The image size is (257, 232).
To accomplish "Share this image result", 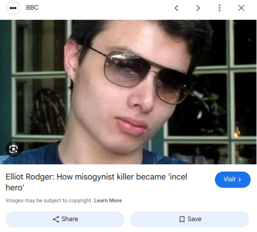I will point(65,219).
